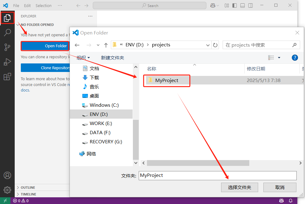This screenshot has height=204, width=305.
Task: Go forward in Open Folder dialog
Action: point(89,45)
